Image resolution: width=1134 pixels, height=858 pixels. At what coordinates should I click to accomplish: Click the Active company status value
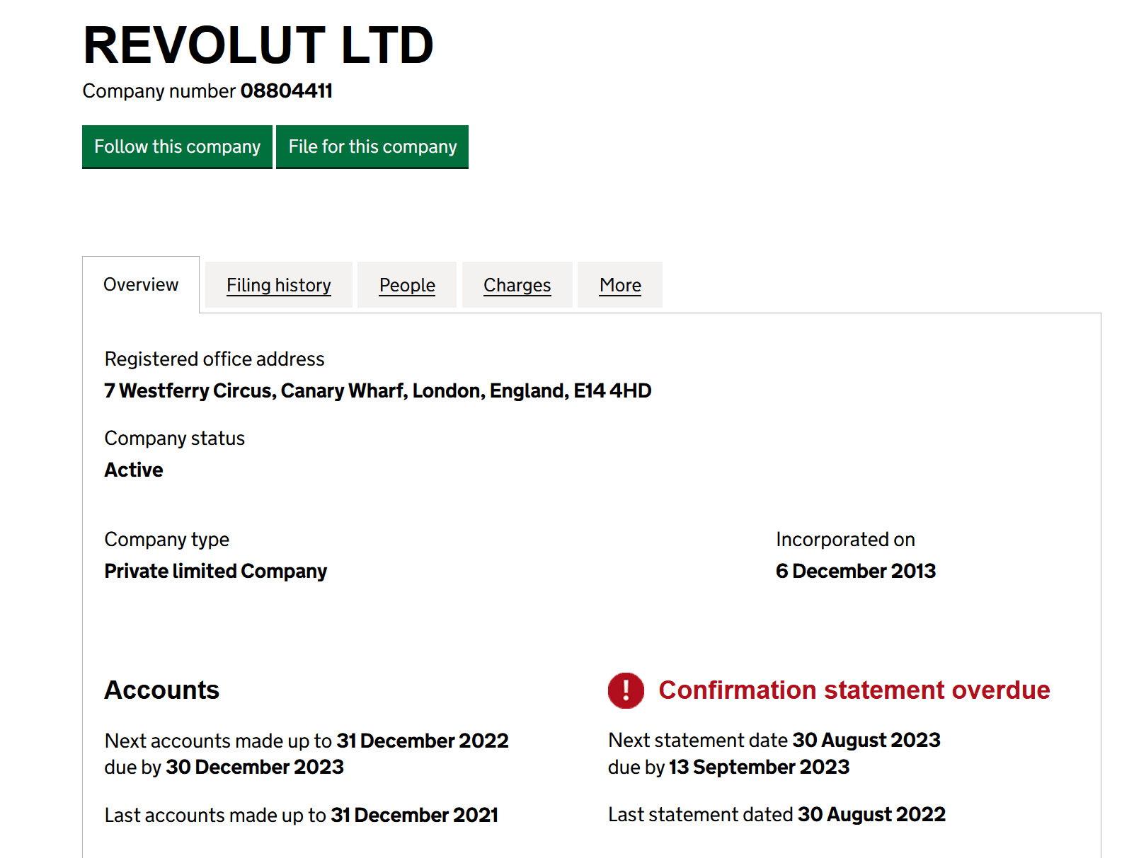click(x=134, y=470)
